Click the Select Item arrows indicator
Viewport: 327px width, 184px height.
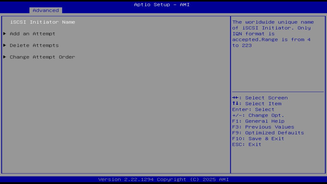(235, 103)
